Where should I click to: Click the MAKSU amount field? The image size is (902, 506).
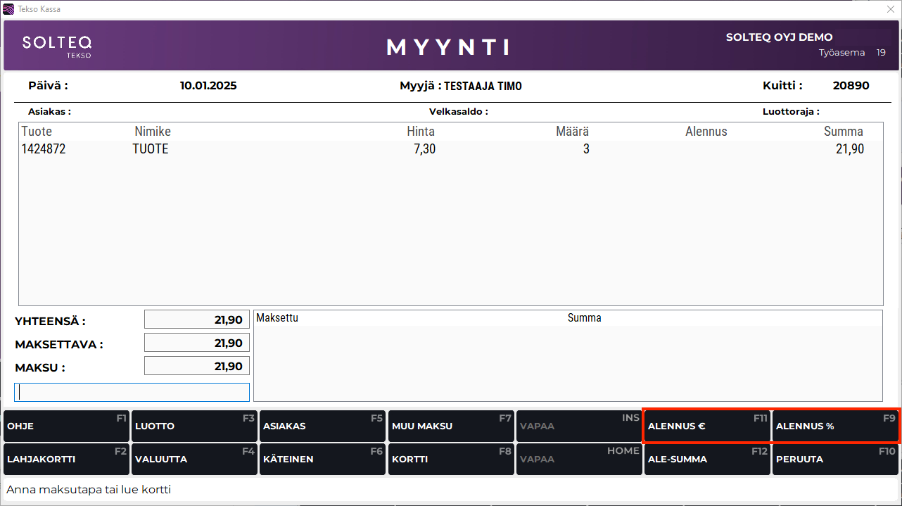click(x=197, y=367)
